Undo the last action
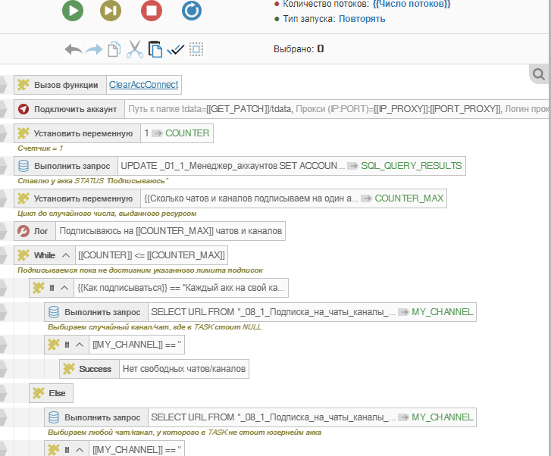551x456 pixels. click(x=74, y=50)
